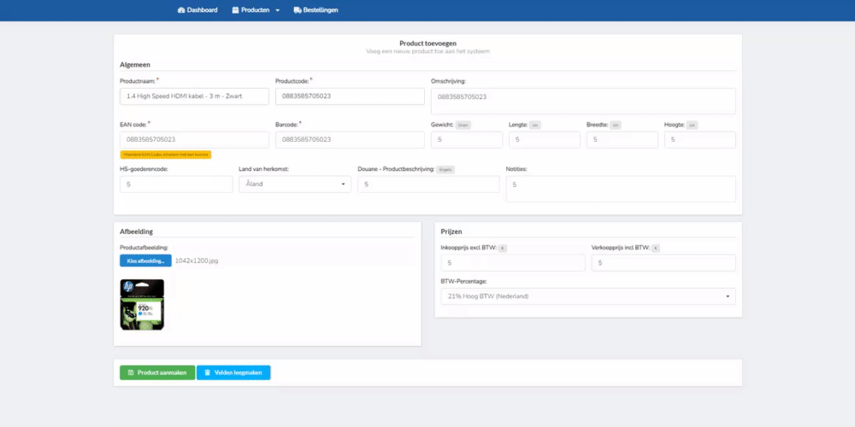Click the Gram unit badge next to Gewicht
Screen dimensions: 855x427
pos(463,125)
